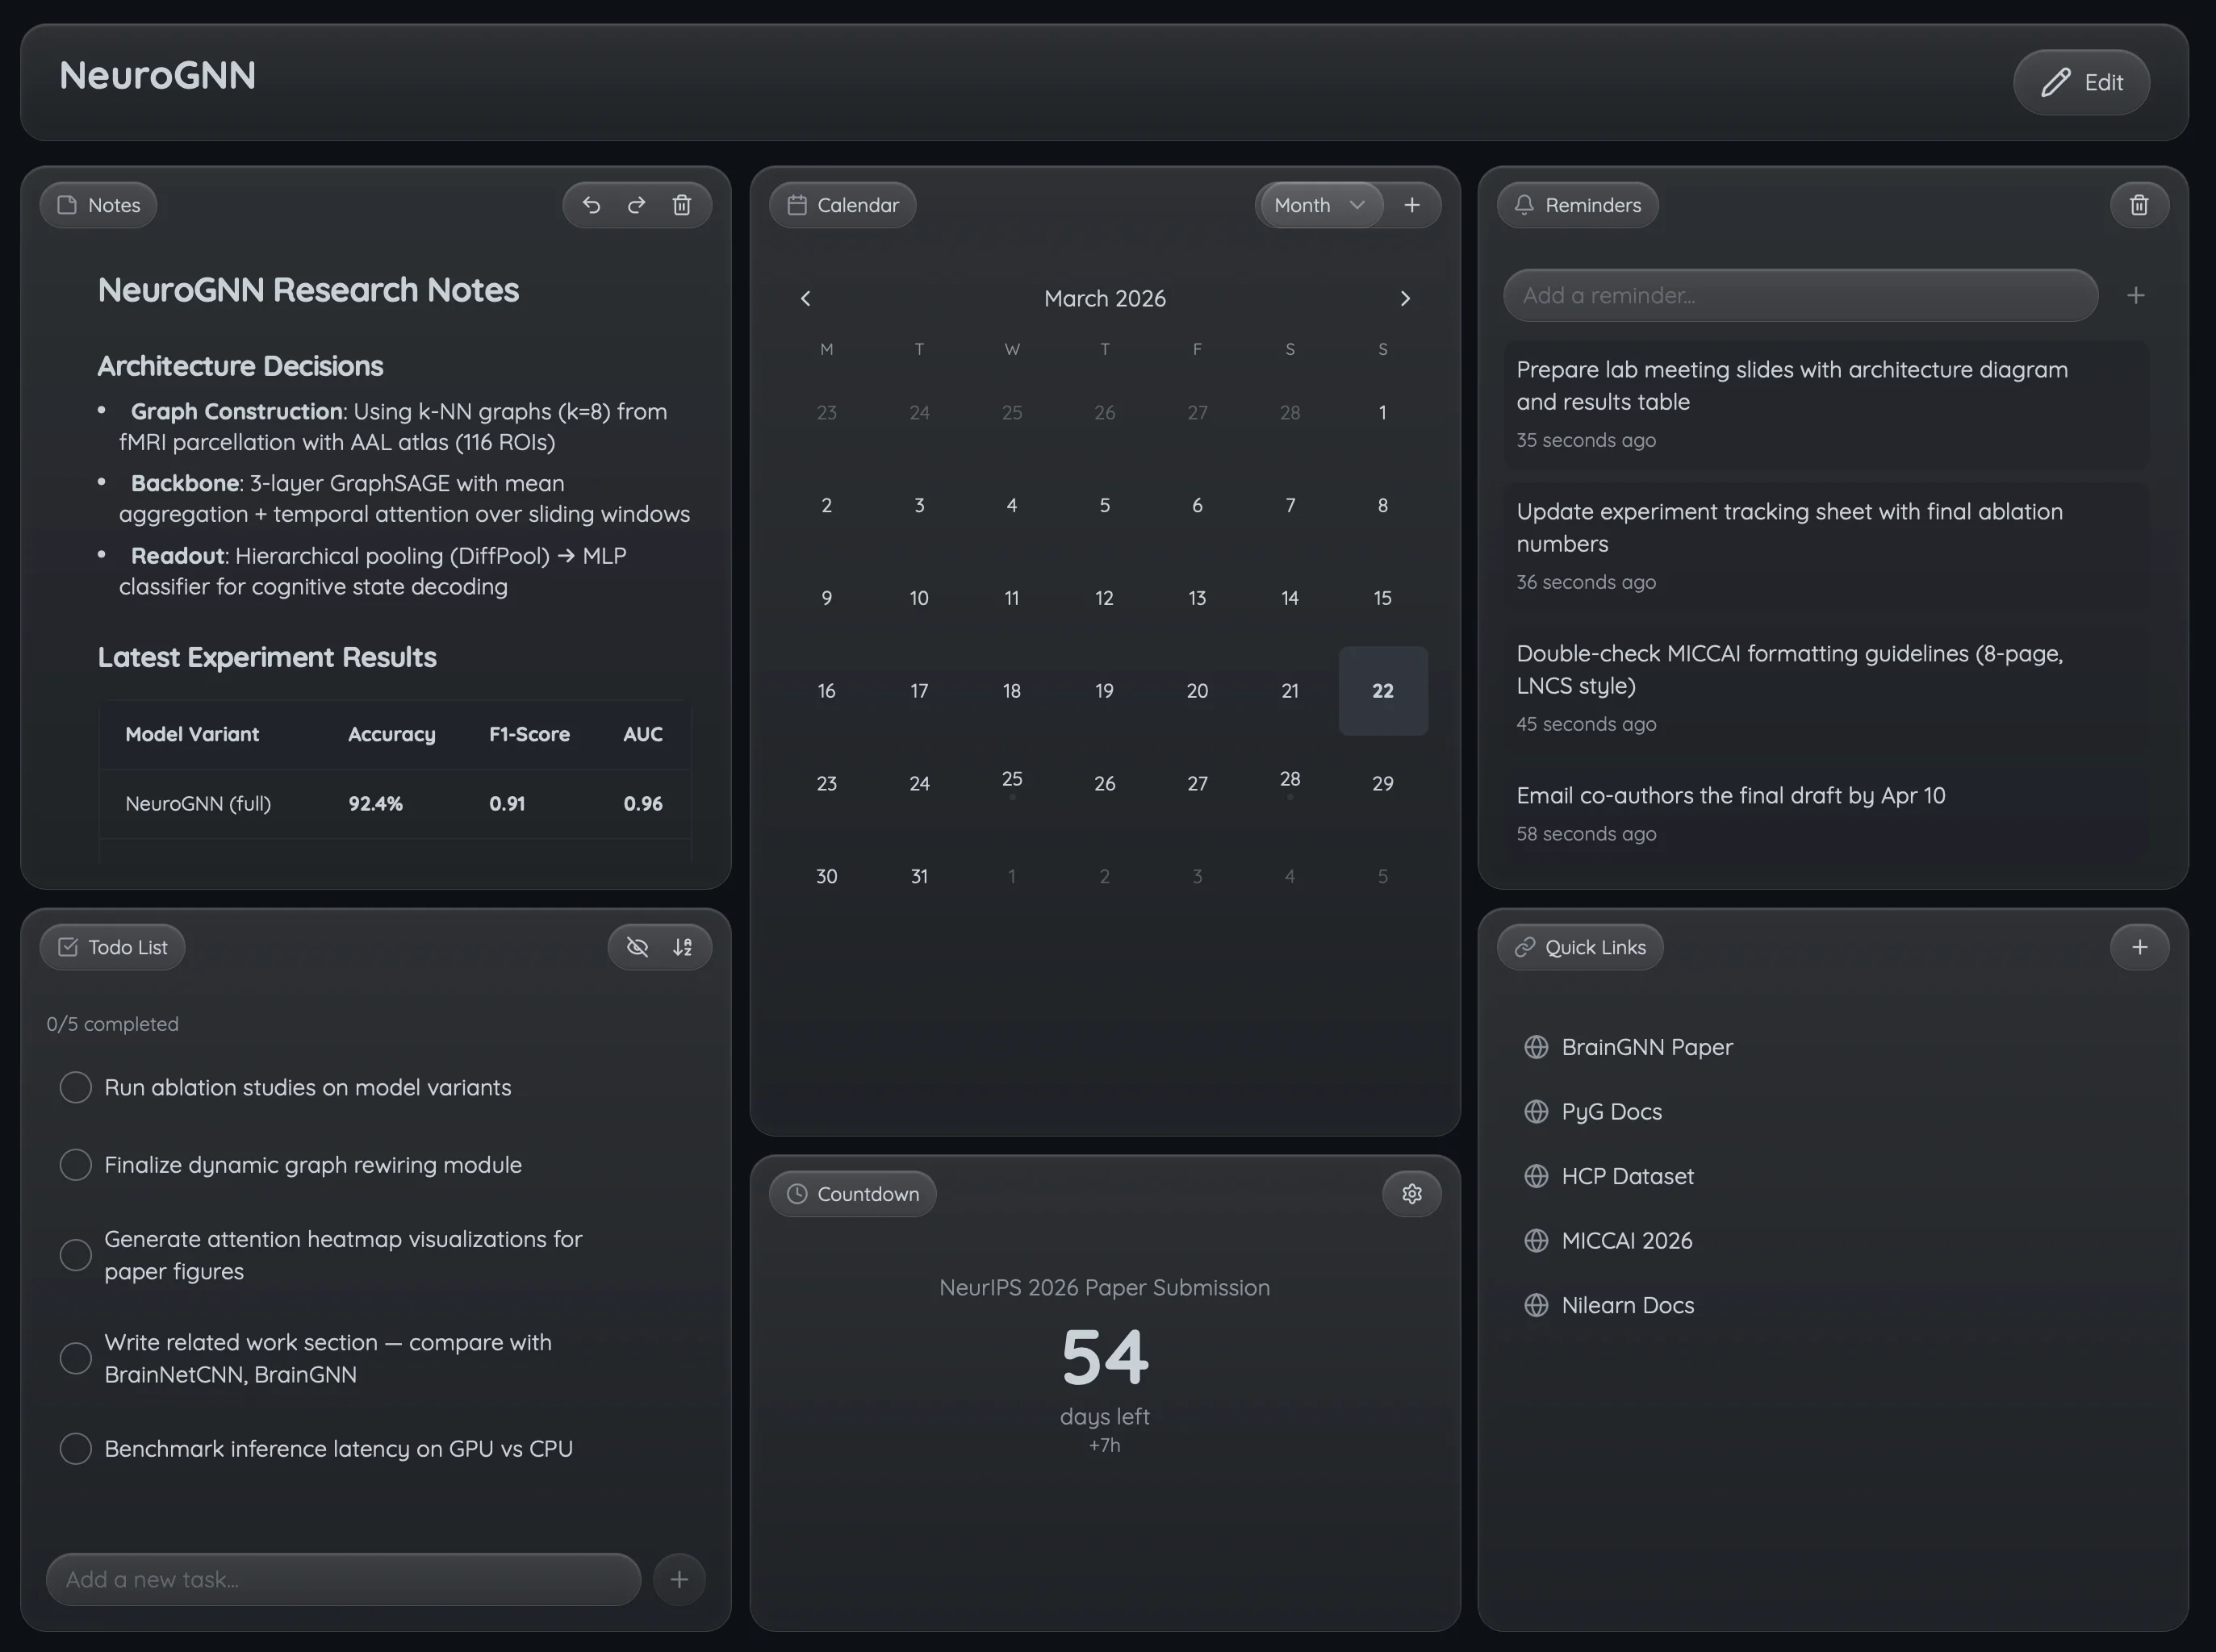
Task: Delete the Notes widget contents
Action: pyautogui.click(x=681, y=204)
